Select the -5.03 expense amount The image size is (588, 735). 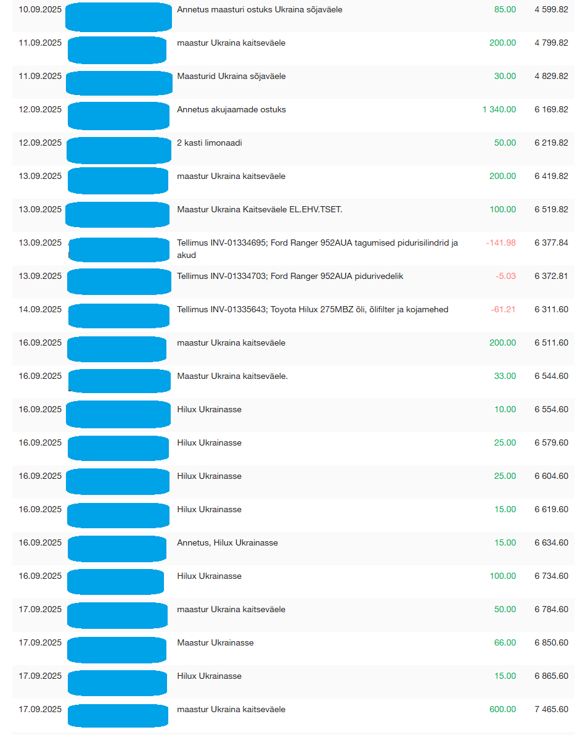505,276
